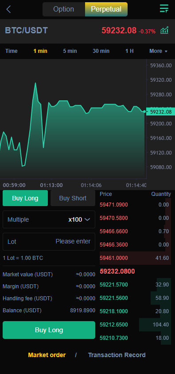Viewport: 175px width, 374px height.
Task: Open Transaction Record link
Action: (117, 355)
